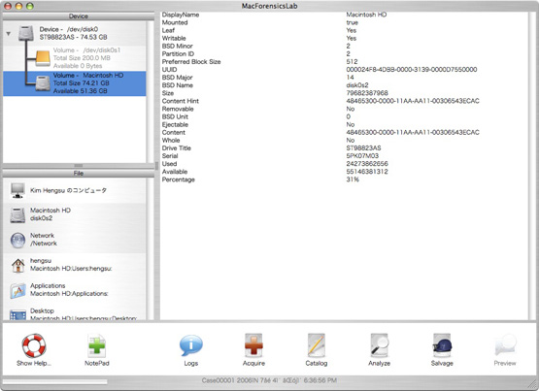Launch the Acquire tool

click(253, 345)
